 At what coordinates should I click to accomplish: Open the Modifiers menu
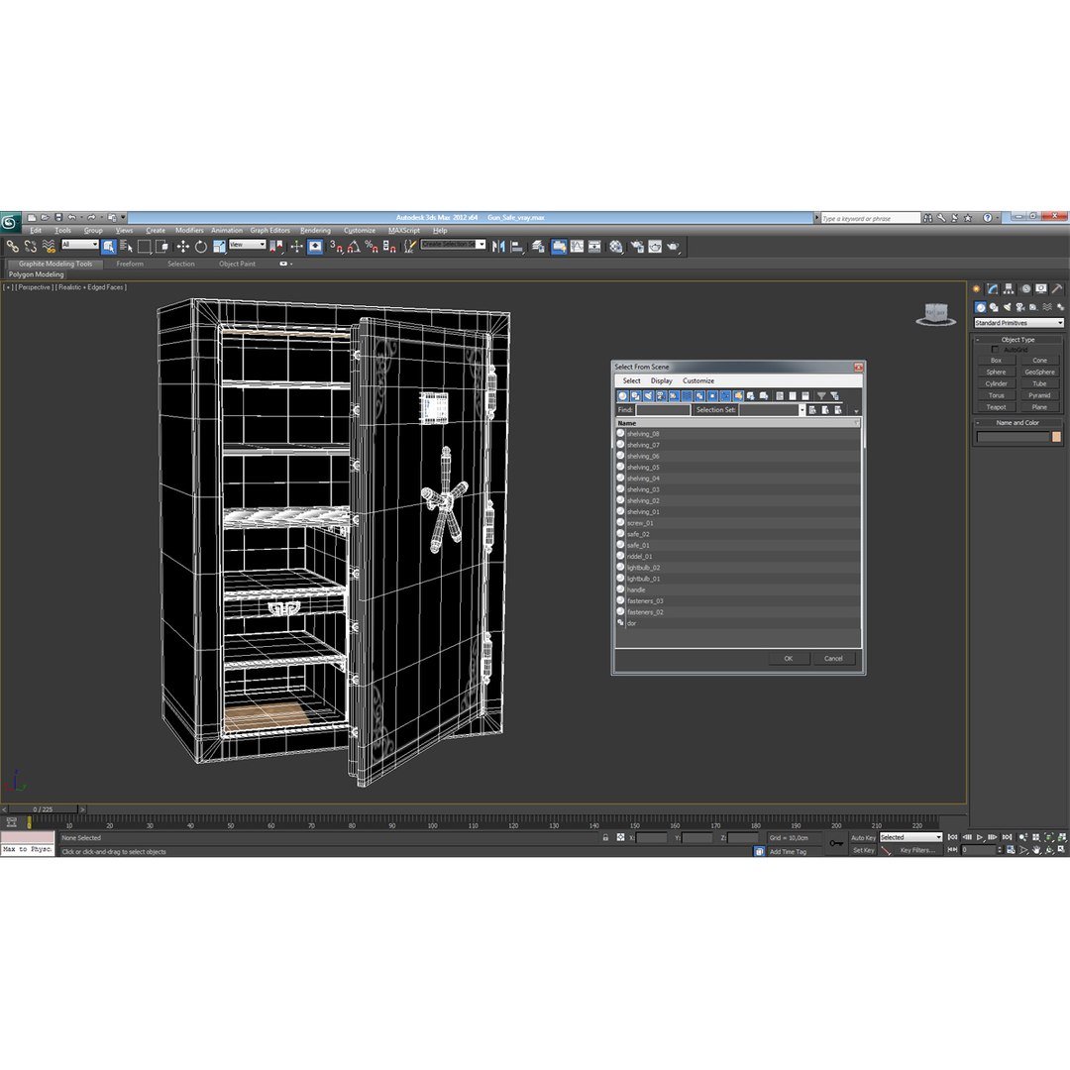(189, 230)
